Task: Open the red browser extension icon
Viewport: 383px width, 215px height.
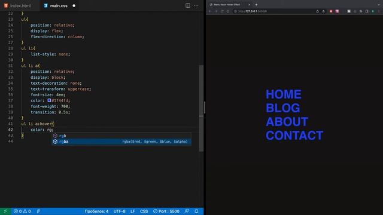Action: (x=331, y=11)
